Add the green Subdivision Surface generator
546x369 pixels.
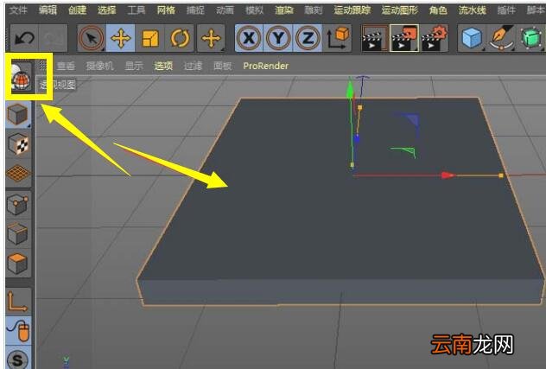[x=530, y=38]
